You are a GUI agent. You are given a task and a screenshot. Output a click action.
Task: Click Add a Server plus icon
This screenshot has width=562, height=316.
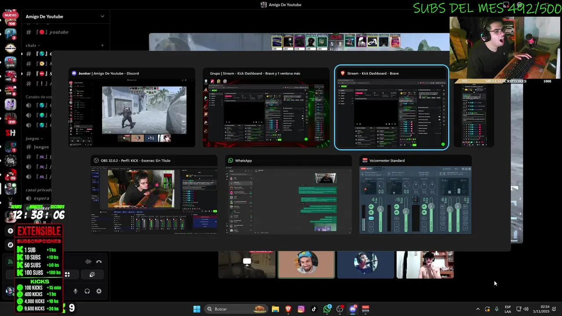coord(11,231)
